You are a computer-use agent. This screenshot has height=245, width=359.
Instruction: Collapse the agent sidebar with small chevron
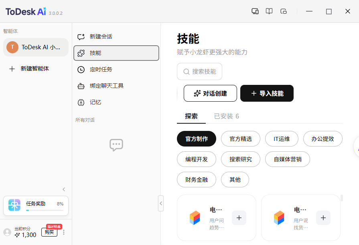(x=64, y=189)
